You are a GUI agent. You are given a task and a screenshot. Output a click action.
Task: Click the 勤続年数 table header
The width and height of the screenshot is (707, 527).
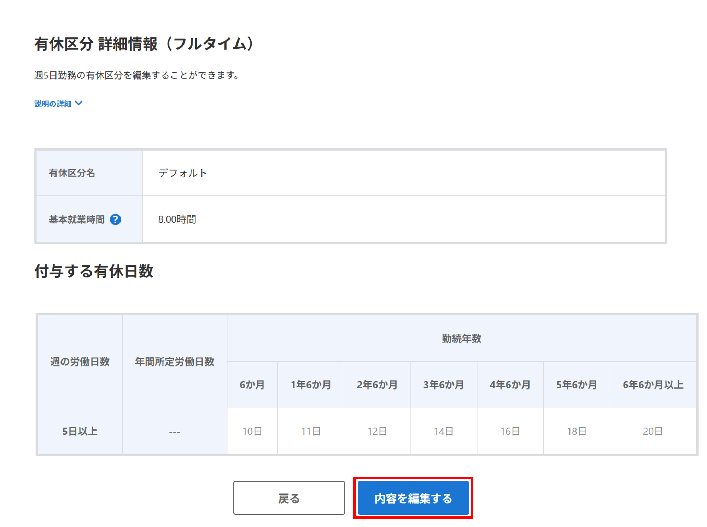pyautogui.click(x=461, y=339)
